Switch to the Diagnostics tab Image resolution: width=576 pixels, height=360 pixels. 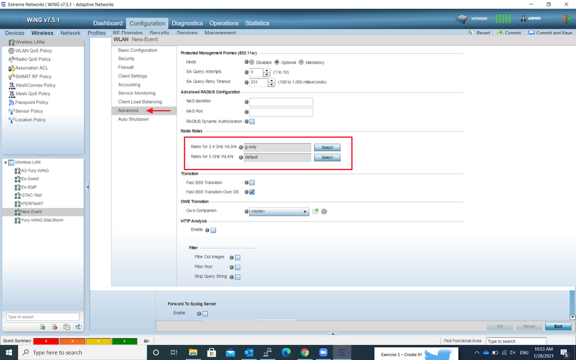pyautogui.click(x=187, y=23)
